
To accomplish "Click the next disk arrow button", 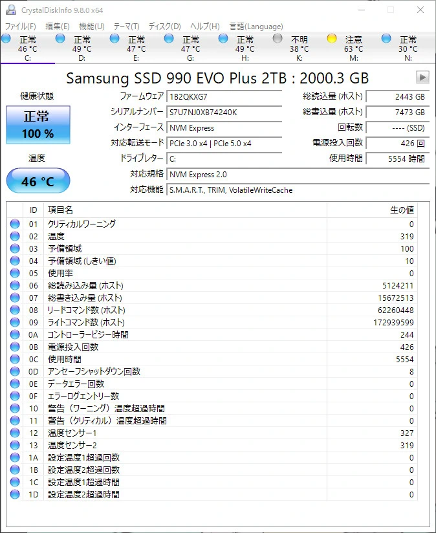I will click(422, 78).
